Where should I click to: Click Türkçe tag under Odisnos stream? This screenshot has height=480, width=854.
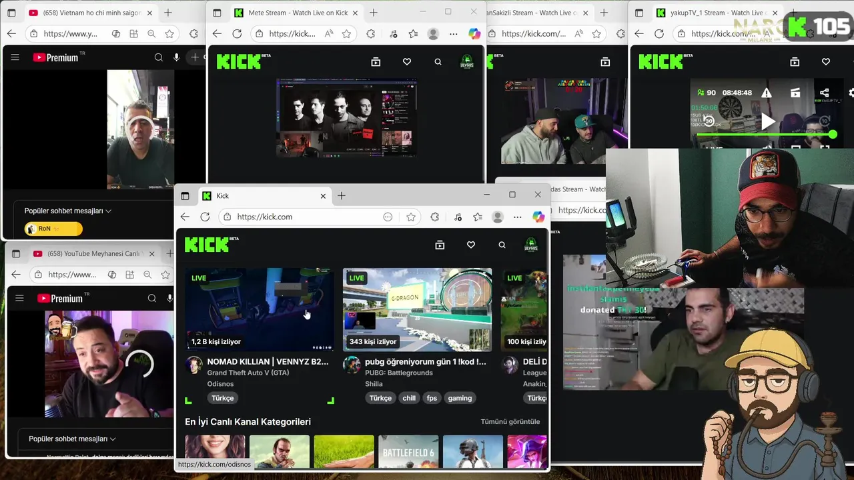click(223, 398)
